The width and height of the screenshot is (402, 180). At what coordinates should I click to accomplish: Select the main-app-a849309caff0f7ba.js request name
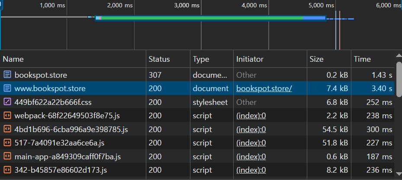(68, 157)
